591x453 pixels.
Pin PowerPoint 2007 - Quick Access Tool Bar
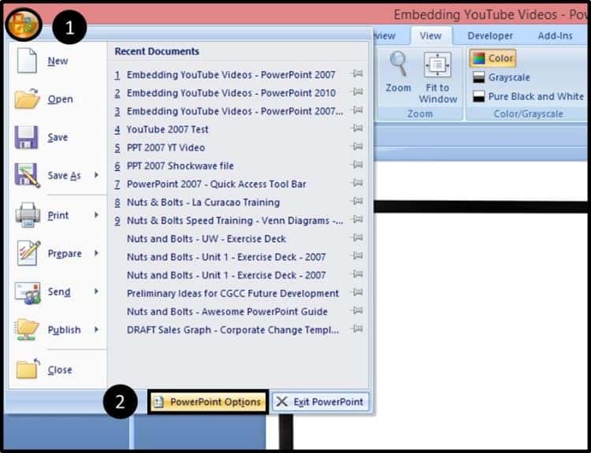[x=356, y=183]
